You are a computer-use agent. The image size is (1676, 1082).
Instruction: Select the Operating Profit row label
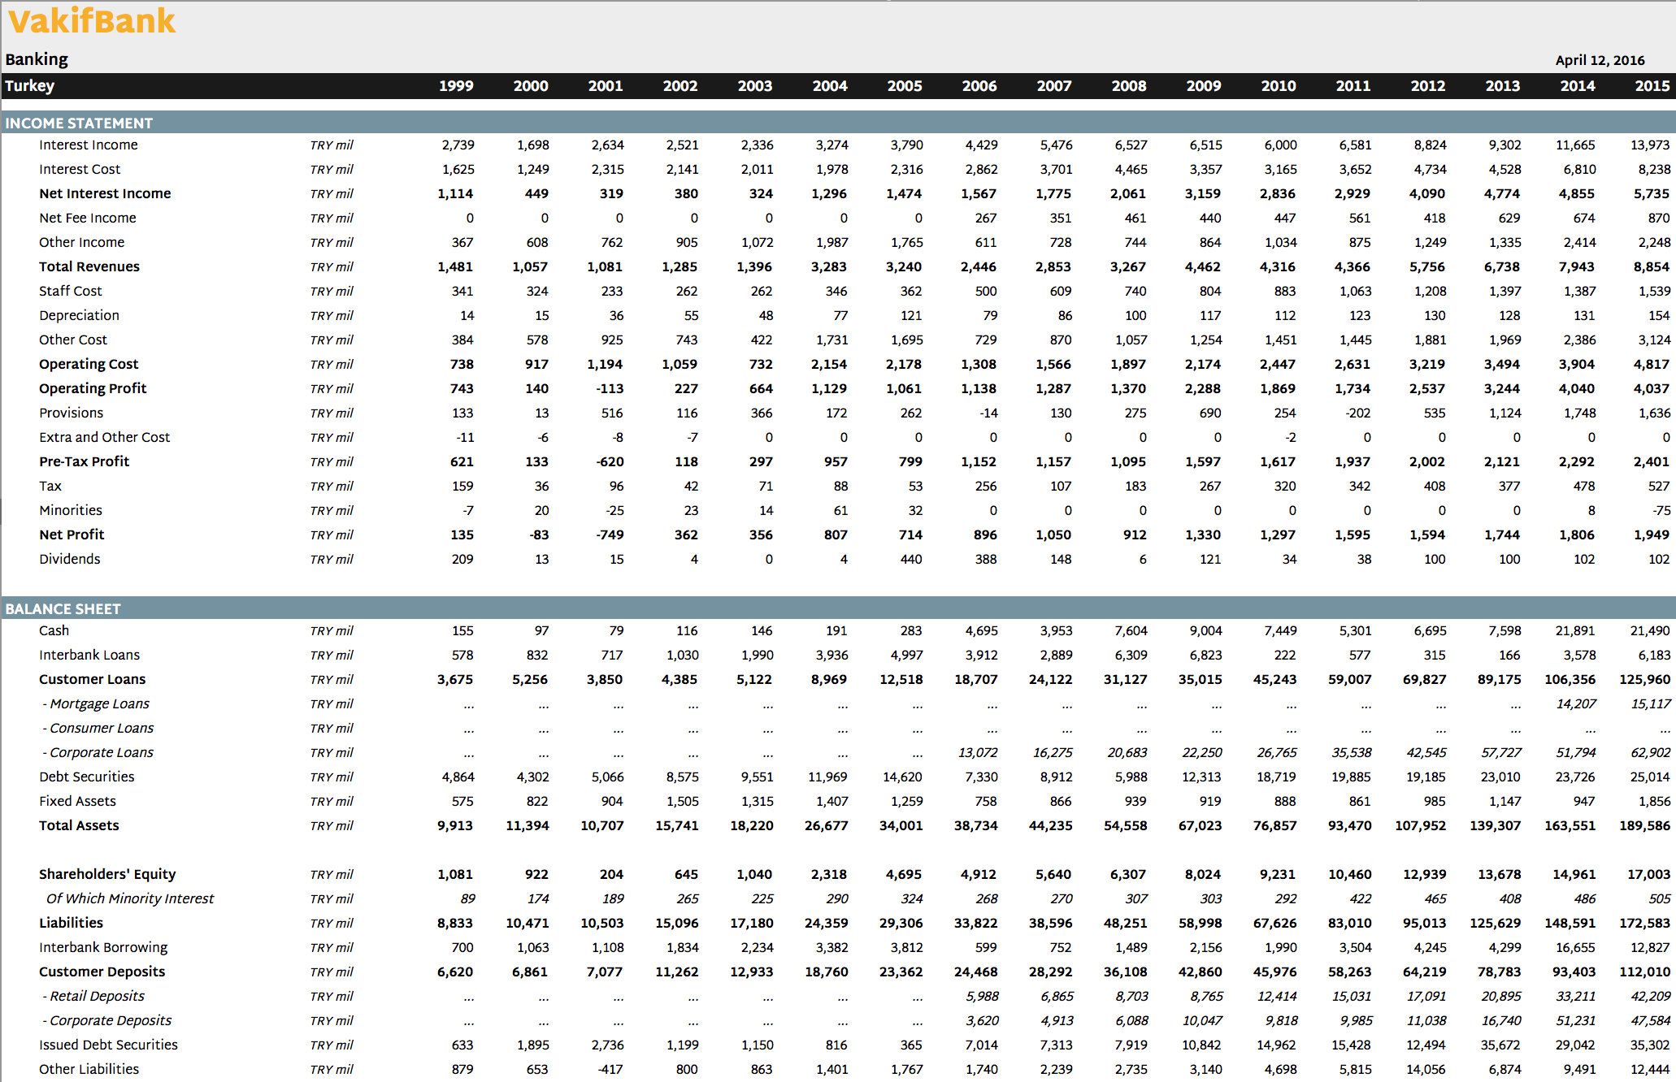tap(93, 388)
